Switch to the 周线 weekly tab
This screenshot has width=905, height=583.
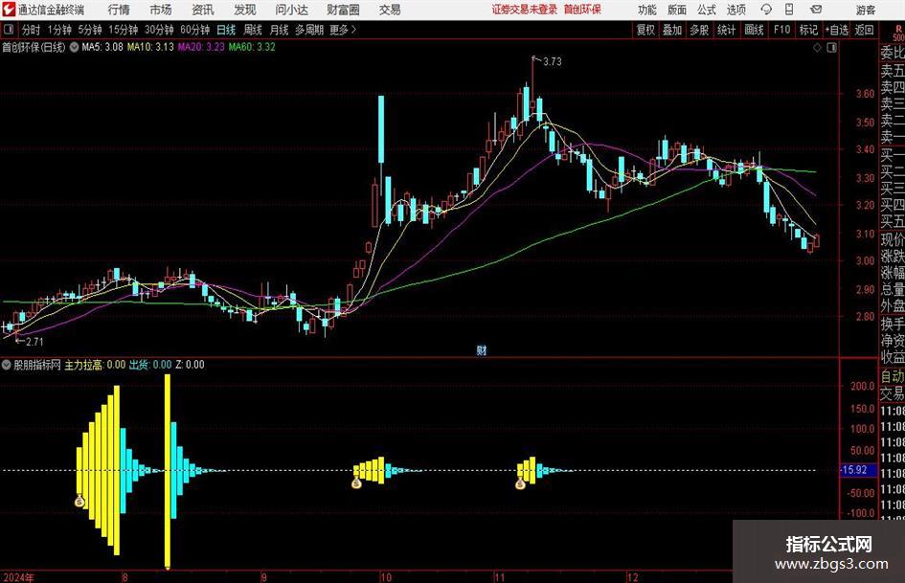[252, 30]
